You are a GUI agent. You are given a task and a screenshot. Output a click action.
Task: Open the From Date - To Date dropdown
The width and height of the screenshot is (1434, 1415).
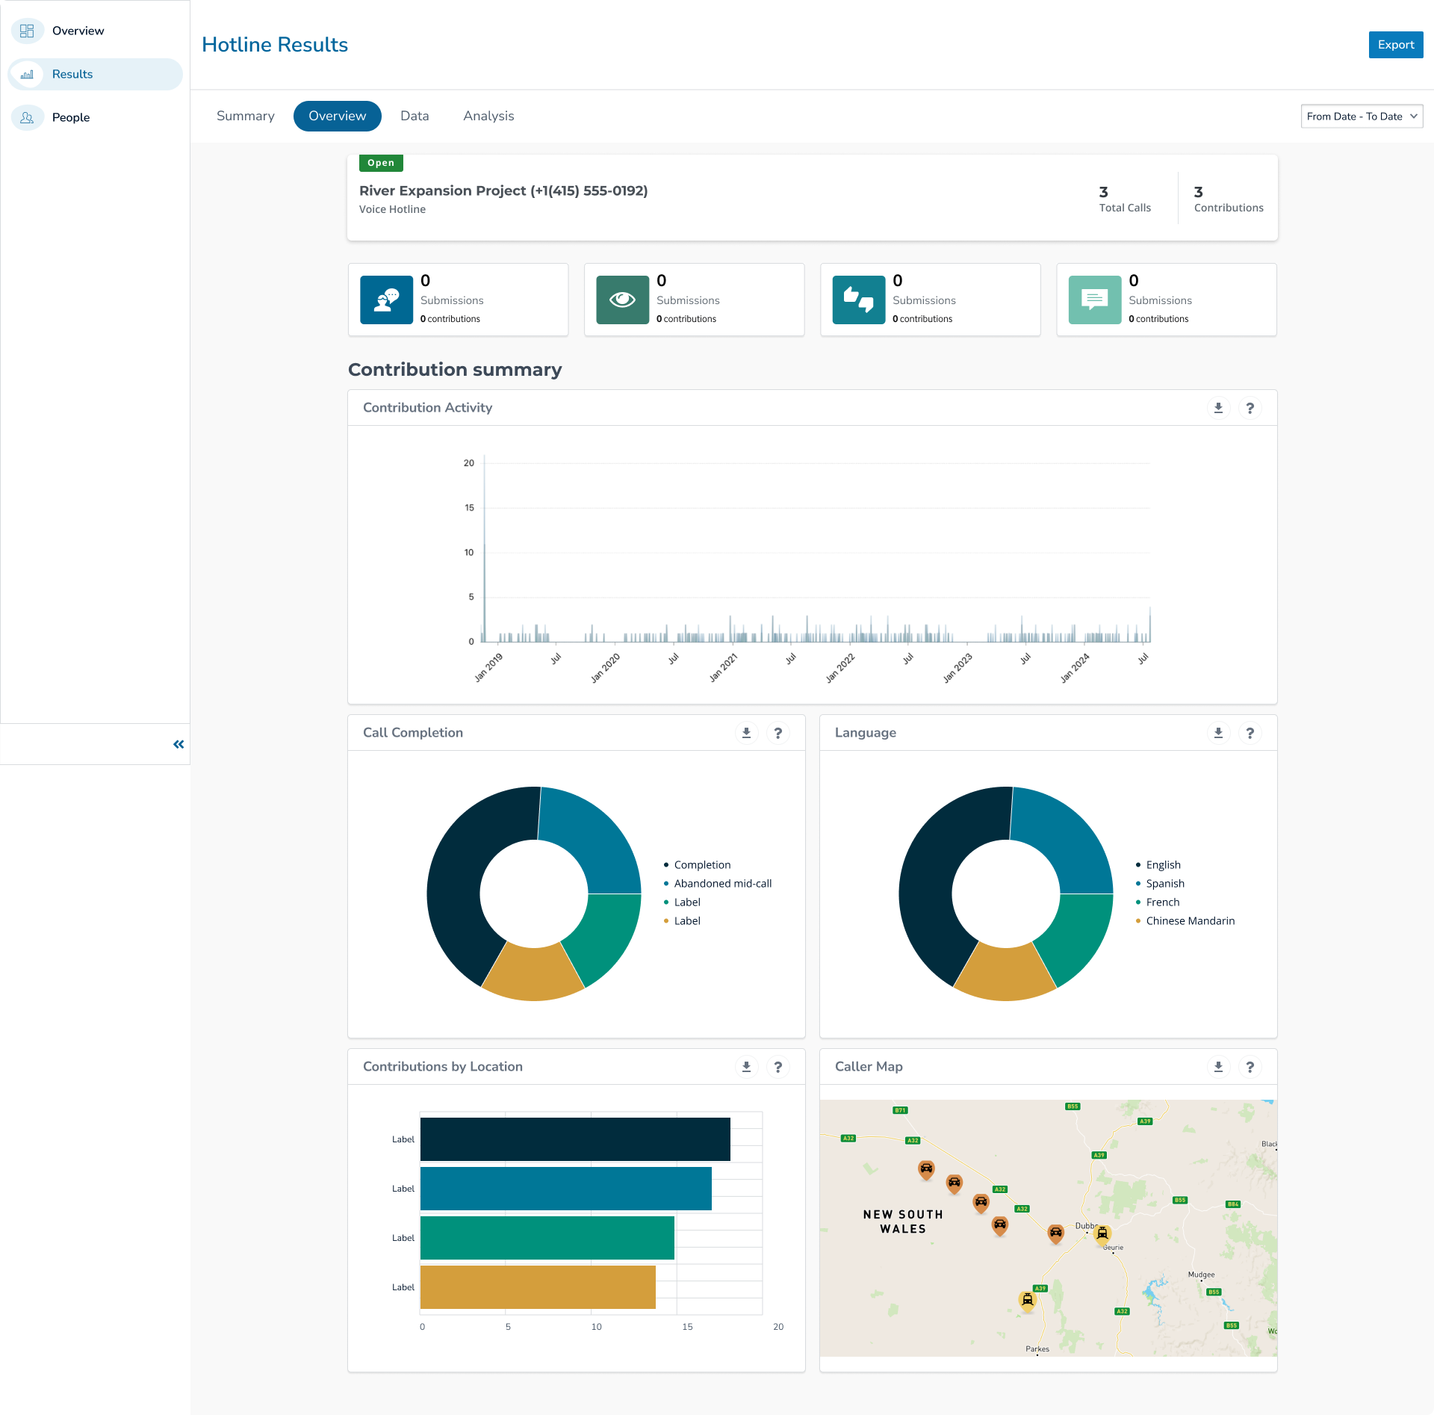[x=1361, y=117]
